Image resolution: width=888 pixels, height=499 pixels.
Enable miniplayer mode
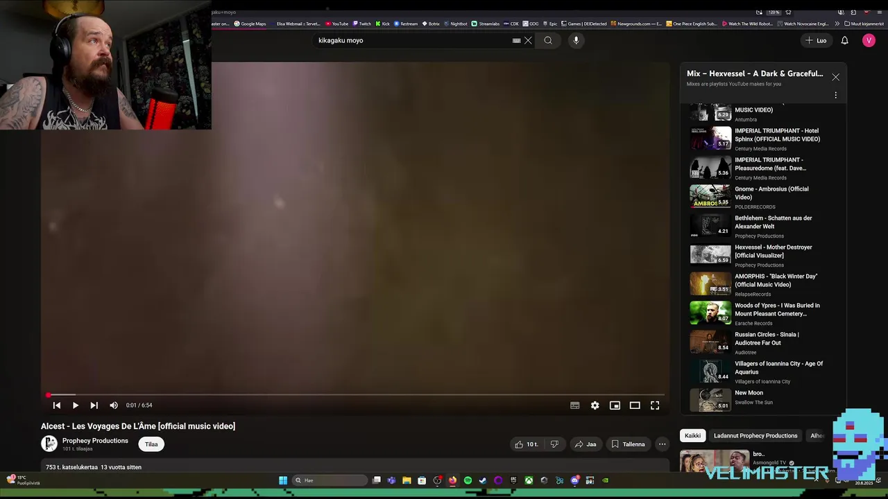pos(615,405)
